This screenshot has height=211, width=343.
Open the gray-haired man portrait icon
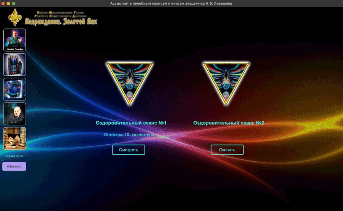coord(15,114)
